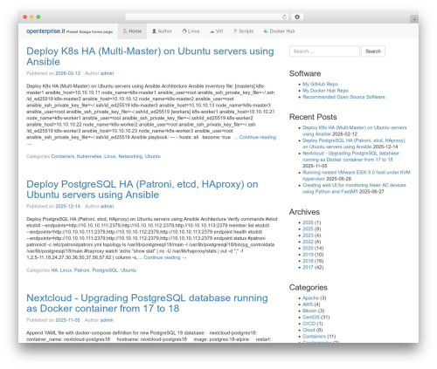Screen dimensions: 437x369
Task: Open the Author menu item
Action: click(162, 31)
